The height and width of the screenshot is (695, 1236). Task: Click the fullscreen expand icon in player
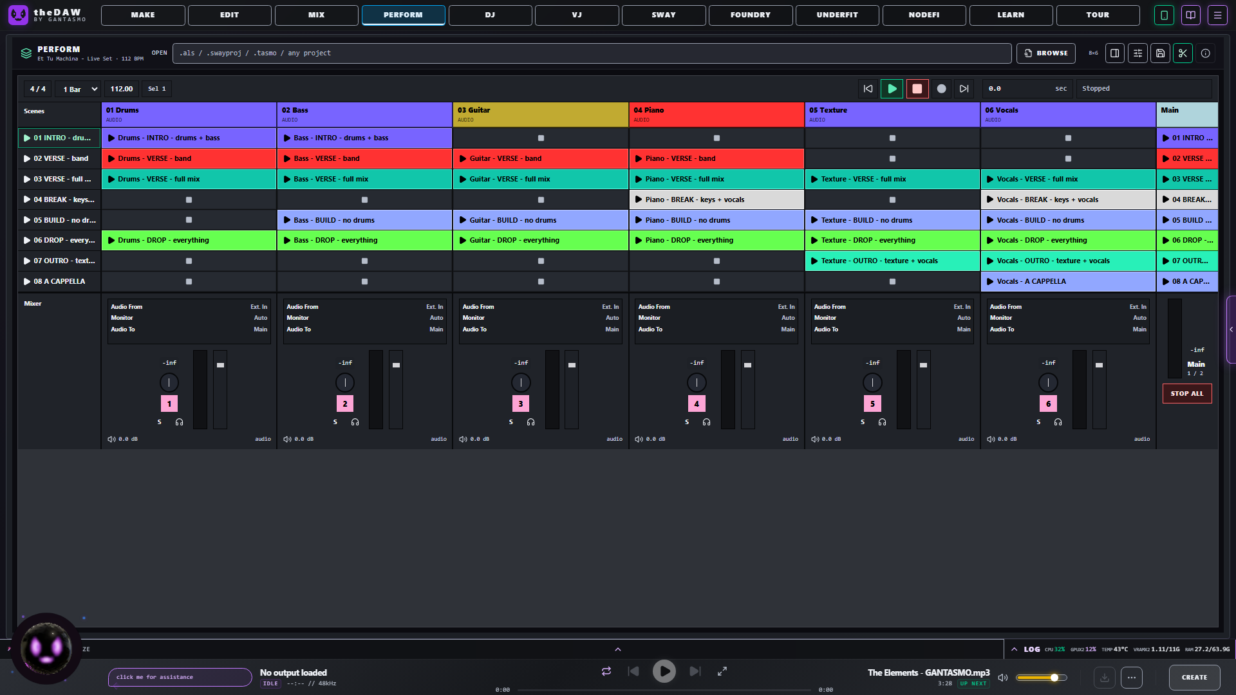[x=722, y=671]
